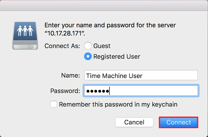Click the three people figures on the server icon
The height and width of the screenshot is (137, 208).
click(25, 31)
